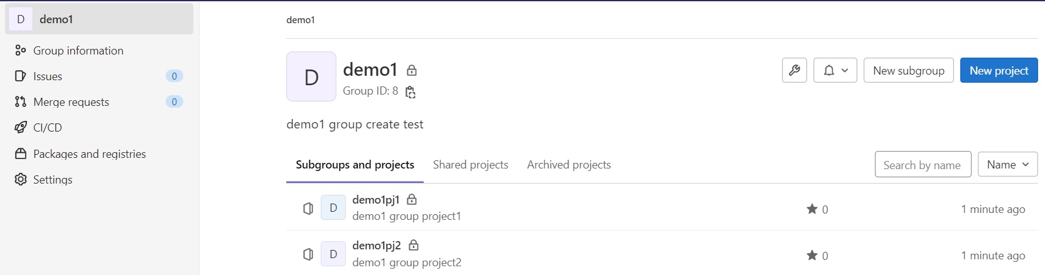
Task: Open the Name sort dropdown
Action: pos(1007,164)
